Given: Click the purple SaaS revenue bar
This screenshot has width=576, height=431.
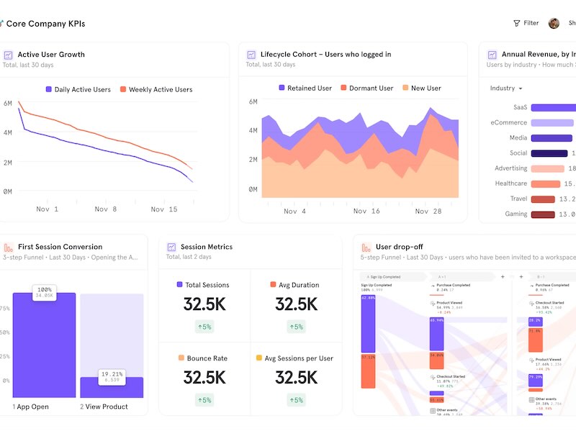Looking at the screenshot, I should coord(553,108).
